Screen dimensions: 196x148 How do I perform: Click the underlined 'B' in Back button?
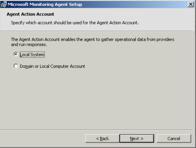(x=102, y=139)
